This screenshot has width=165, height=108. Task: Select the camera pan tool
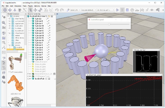click(5, 10)
